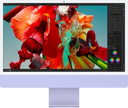Switch to single photo detail view
This screenshot has width=128, height=108.
point(10,70)
